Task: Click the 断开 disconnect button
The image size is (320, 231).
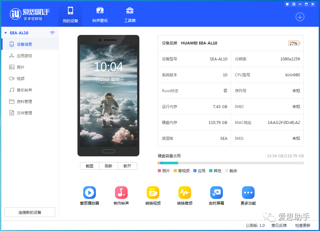Action: coord(127,166)
